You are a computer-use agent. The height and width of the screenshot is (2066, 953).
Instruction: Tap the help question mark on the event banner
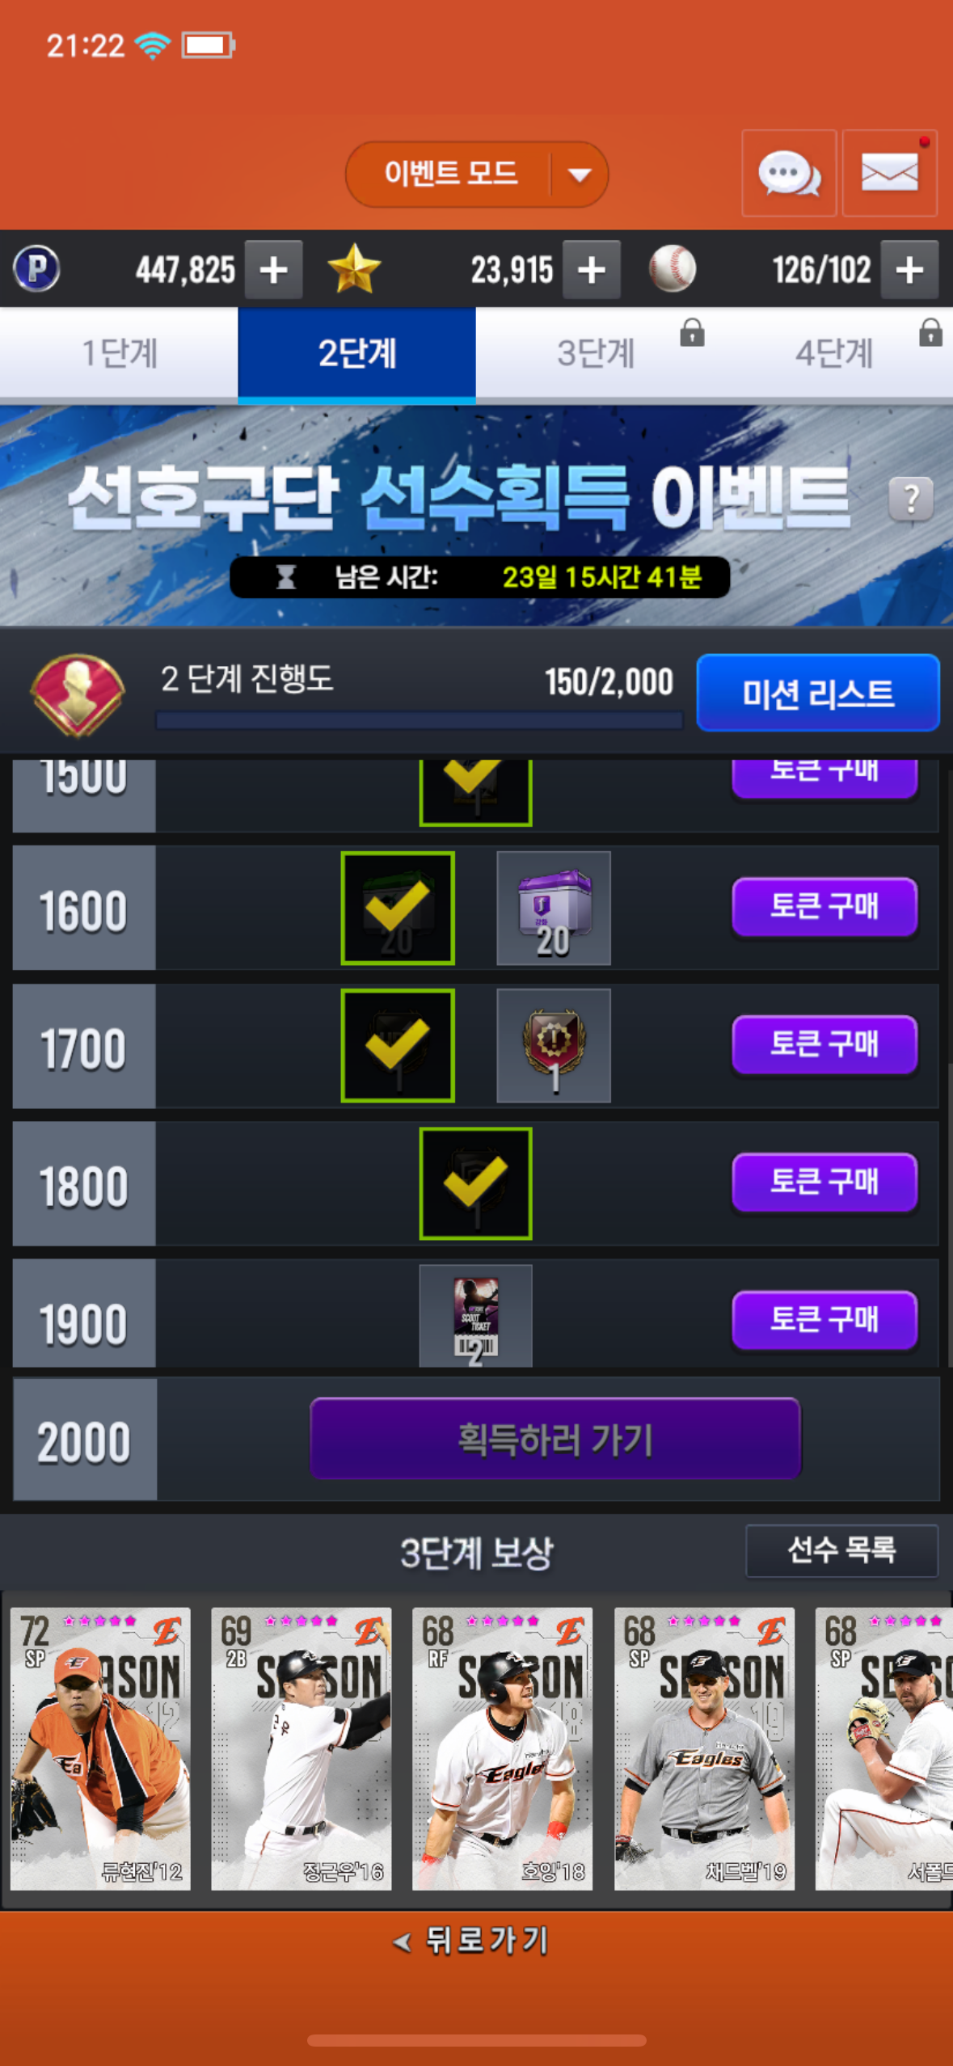click(x=911, y=499)
